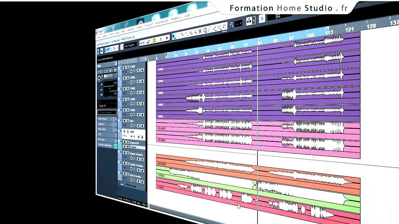Click the horizontal scrollbar left arrow
The width and height of the screenshot is (399, 224).
[x=149, y=206]
